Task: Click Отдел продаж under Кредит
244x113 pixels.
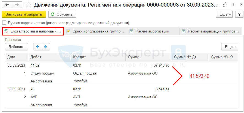Action: 85,73
